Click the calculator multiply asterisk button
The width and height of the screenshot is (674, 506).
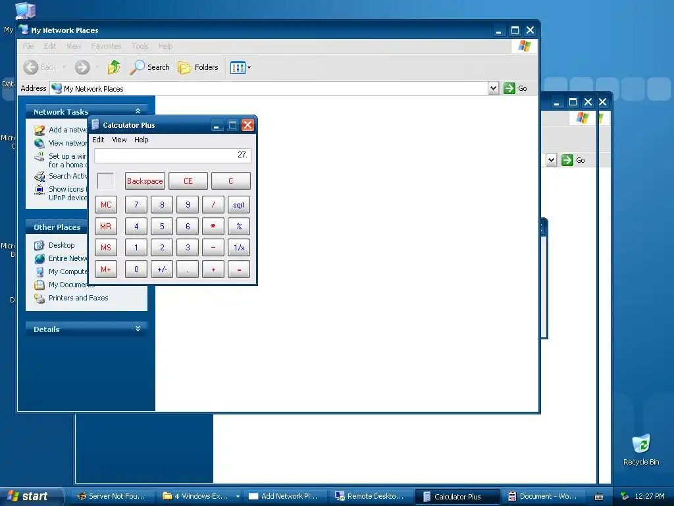[x=213, y=227]
